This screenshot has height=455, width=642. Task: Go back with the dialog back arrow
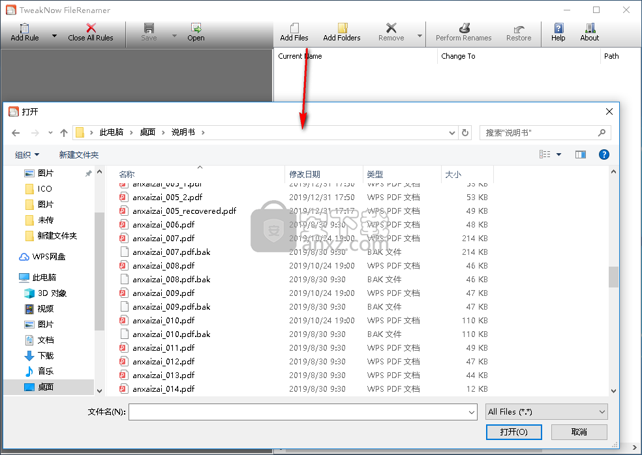[x=16, y=132]
